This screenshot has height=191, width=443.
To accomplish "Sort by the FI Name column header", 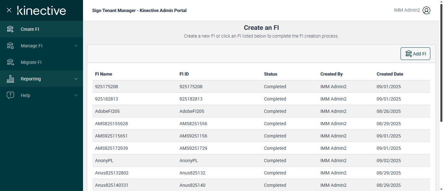I will coord(103,74).
